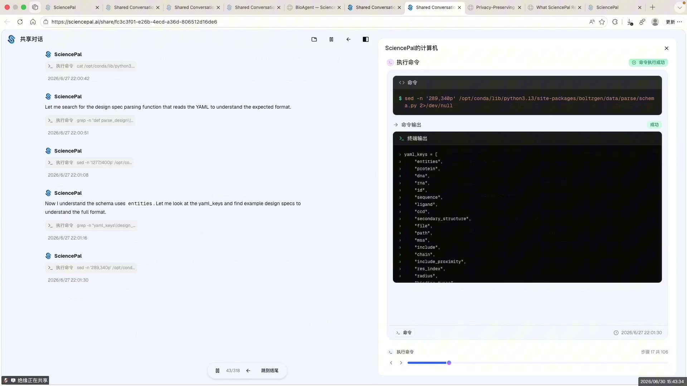
Task: Open the browser share icon in toolbar
Action: [x=642, y=22]
